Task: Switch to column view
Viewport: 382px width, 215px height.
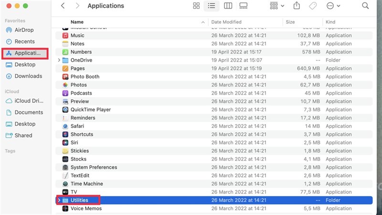Action: [228, 6]
